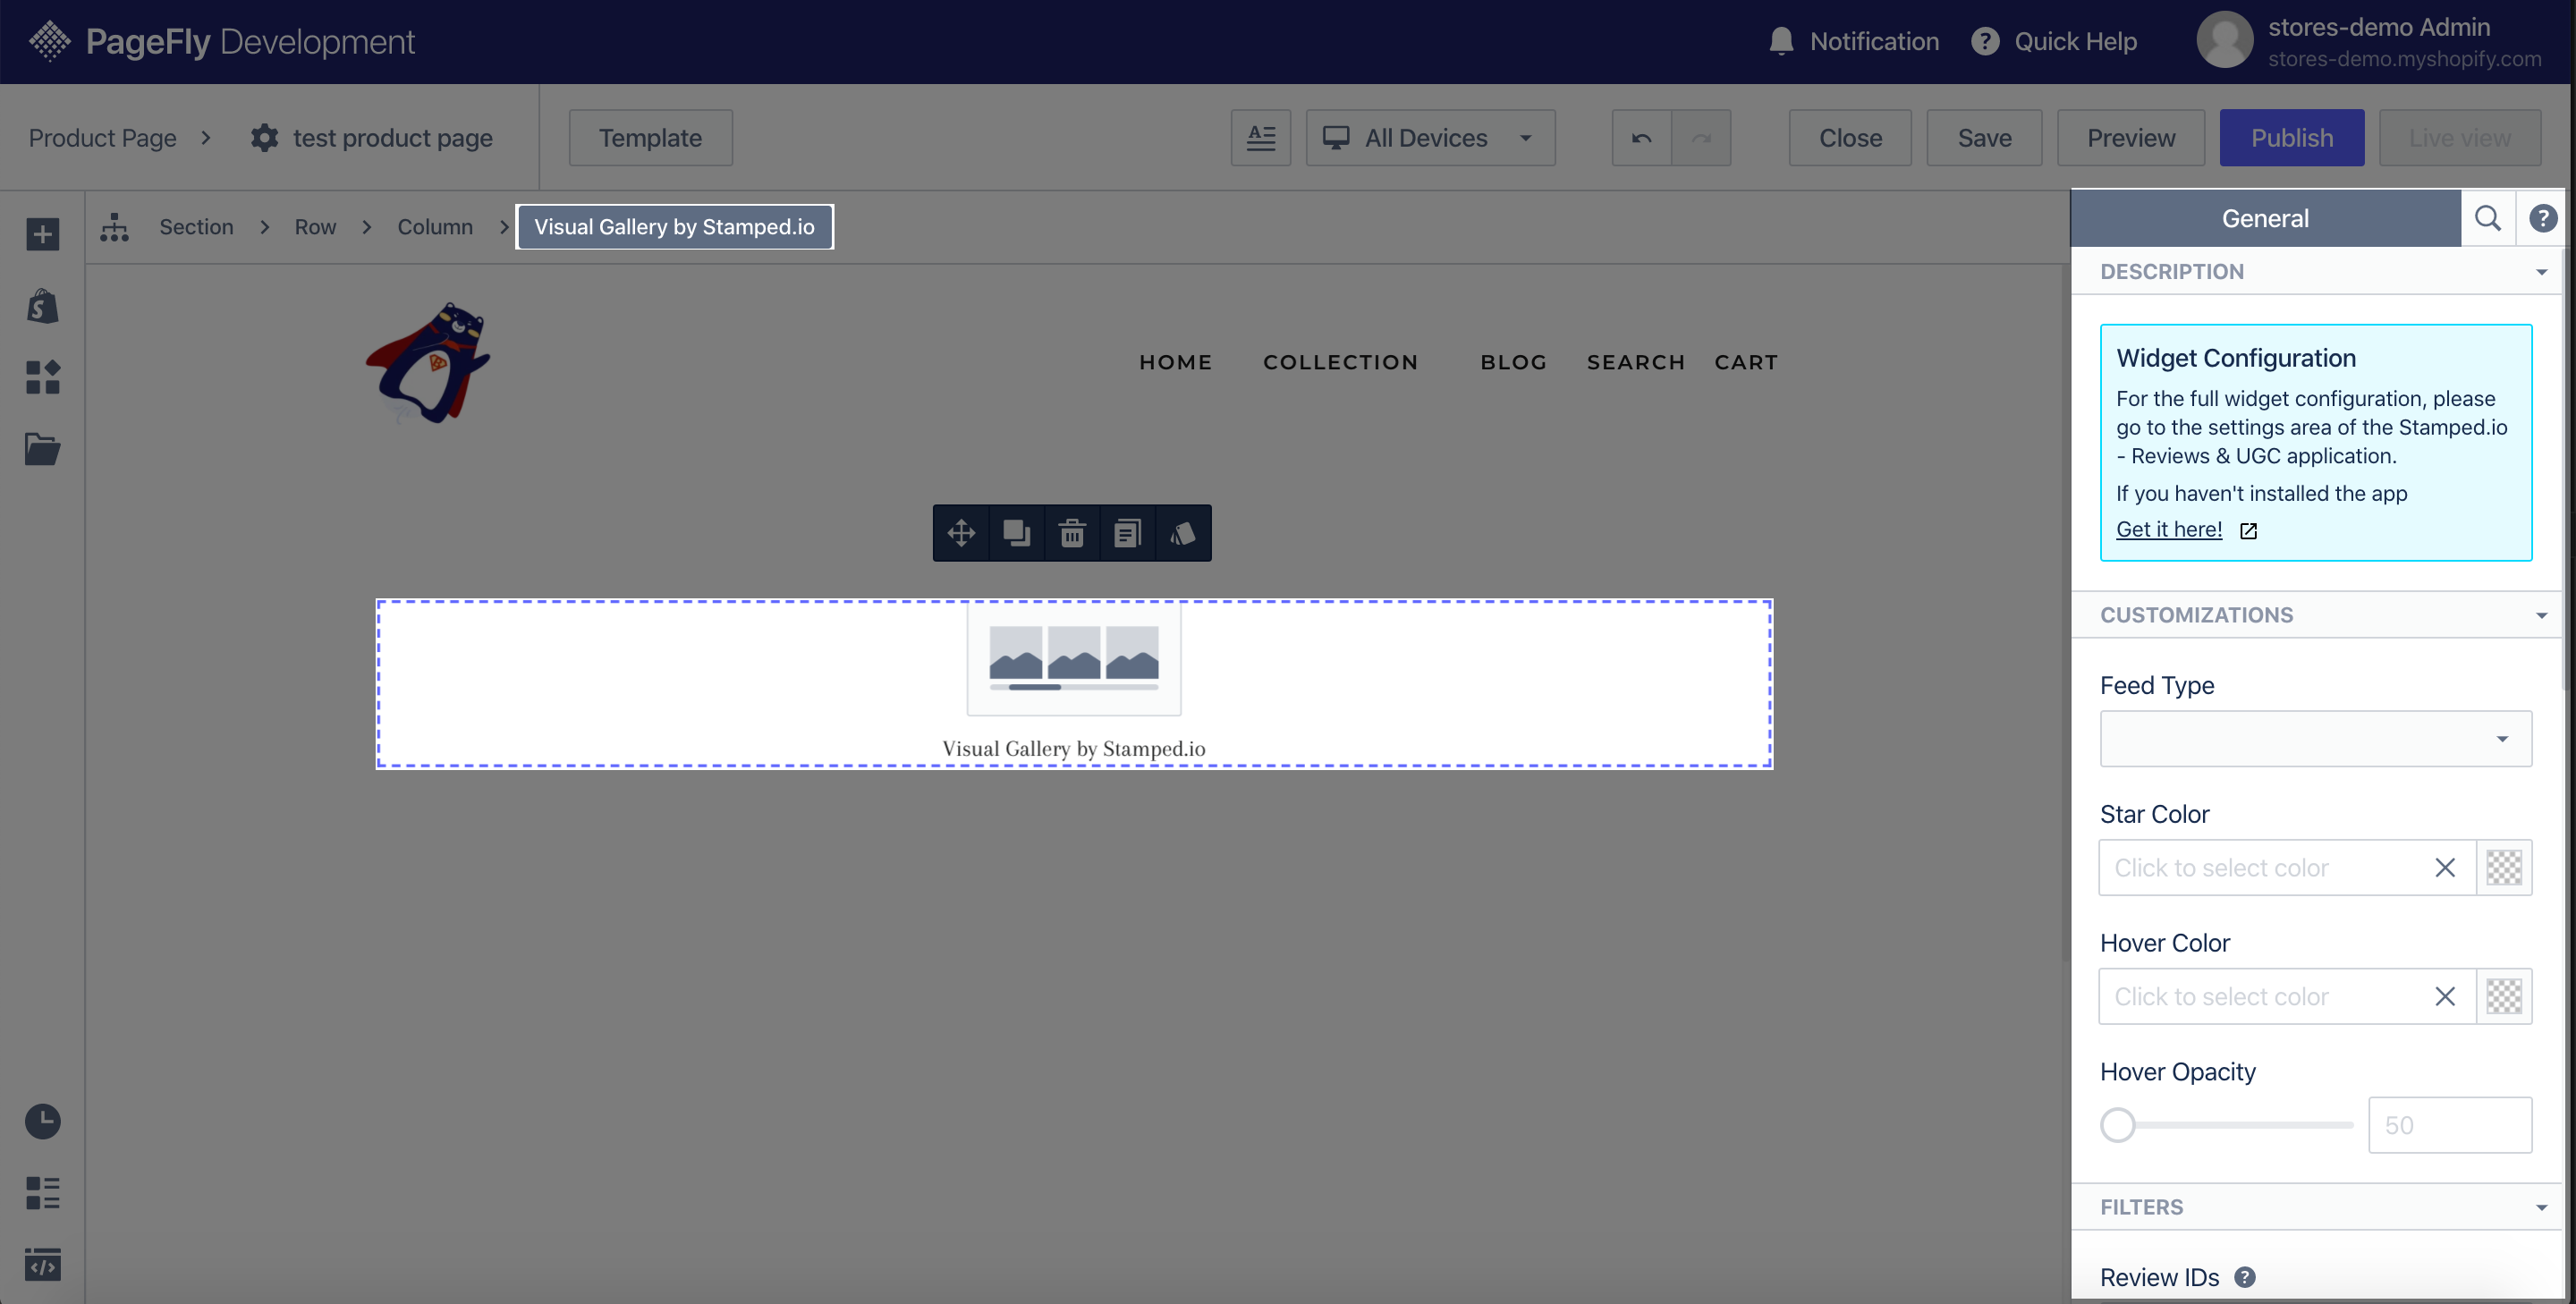
Task: Clear the Star Color value
Action: [x=2445, y=868]
